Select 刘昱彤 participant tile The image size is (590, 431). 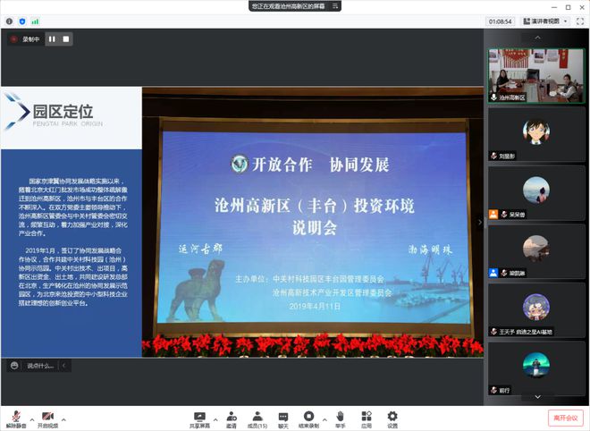point(536,134)
